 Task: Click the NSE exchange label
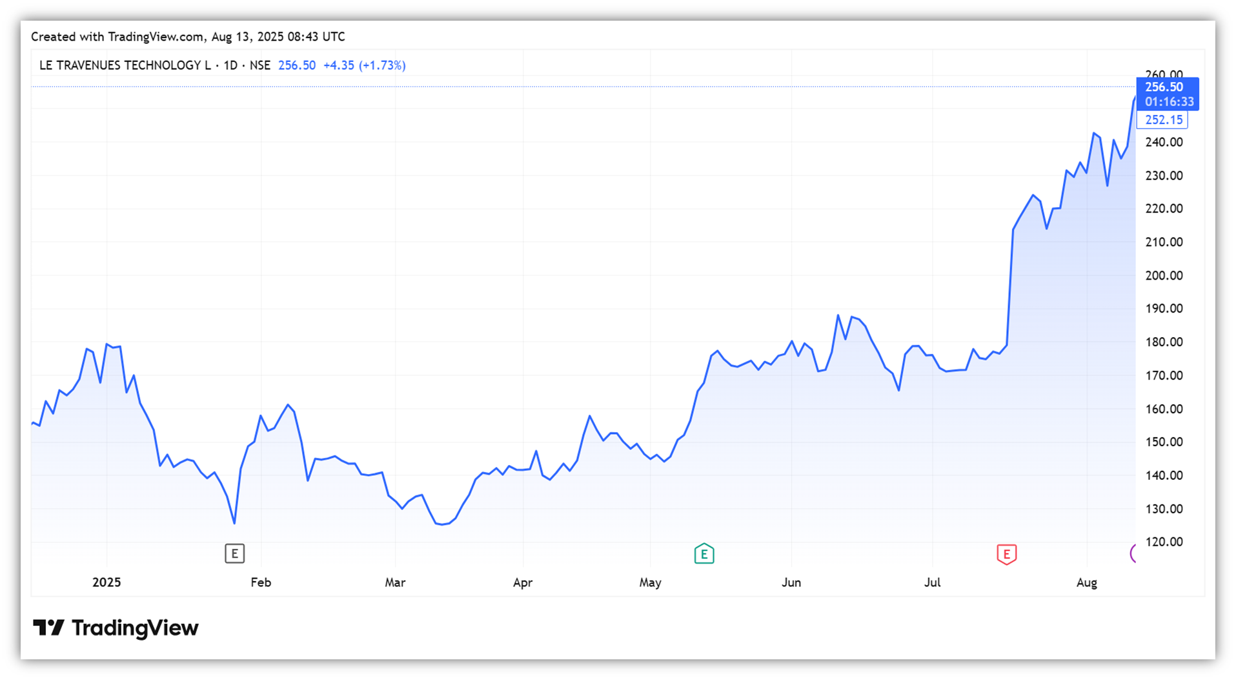260,65
